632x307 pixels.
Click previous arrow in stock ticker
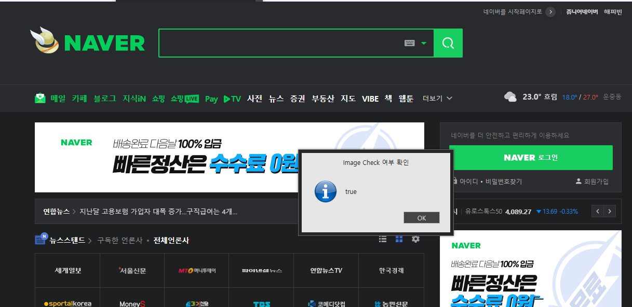point(598,211)
